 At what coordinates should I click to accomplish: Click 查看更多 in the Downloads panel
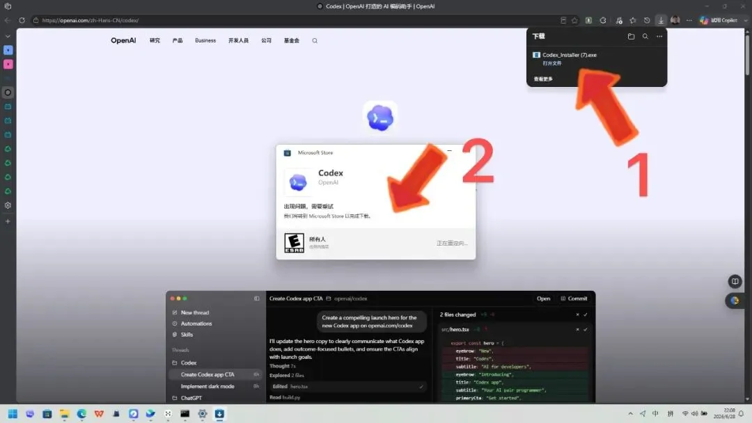coord(543,79)
